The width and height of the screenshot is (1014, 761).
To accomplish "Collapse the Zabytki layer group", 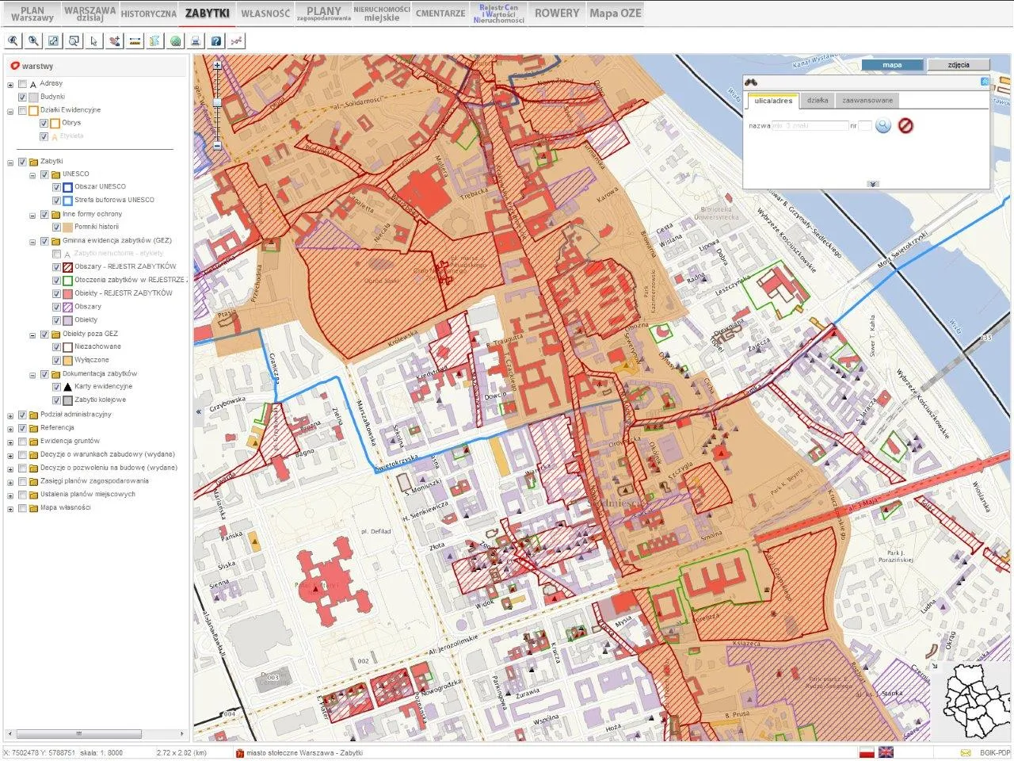I will pos(11,163).
